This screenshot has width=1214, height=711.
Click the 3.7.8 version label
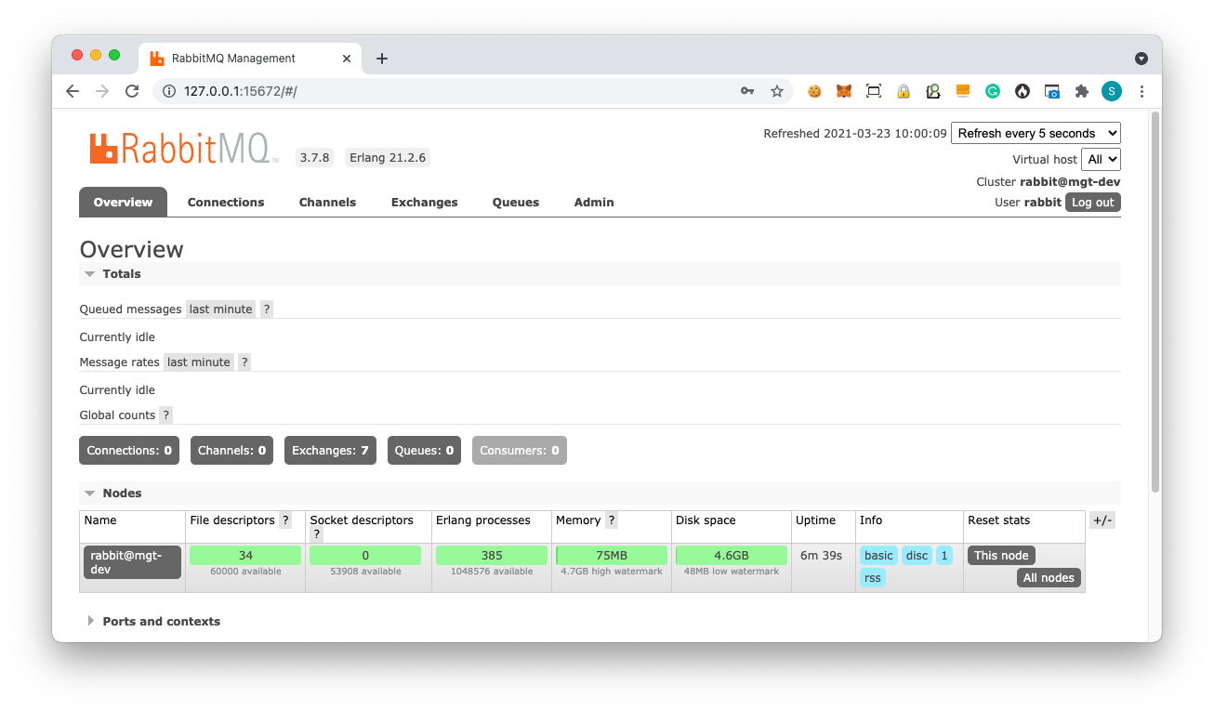314,158
